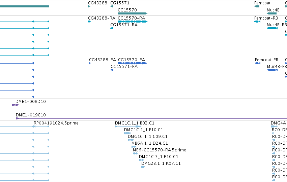Select the DME1-019C10 clone label

click(x=31, y=115)
